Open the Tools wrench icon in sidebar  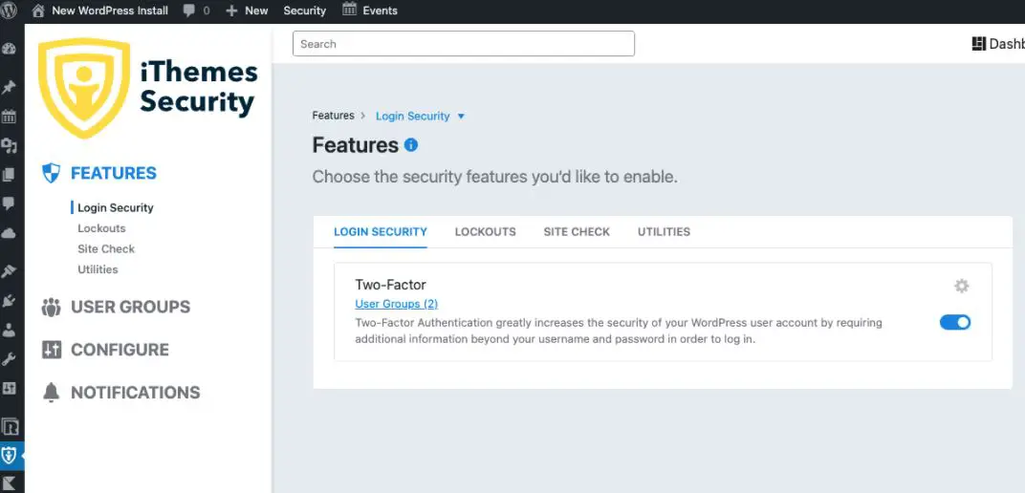[x=9, y=359]
